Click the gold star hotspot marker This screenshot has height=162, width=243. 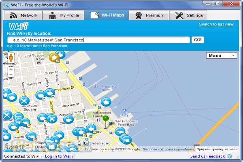click(x=54, y=58)
